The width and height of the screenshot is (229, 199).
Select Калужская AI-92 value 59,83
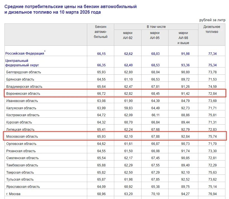[128, 108]
